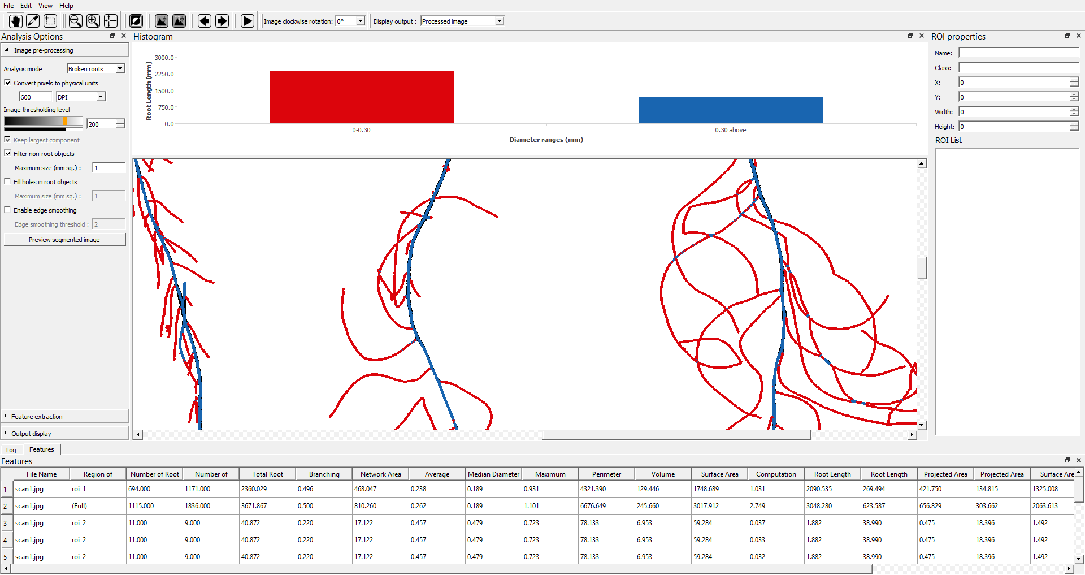Uncheck Convert pixels to physical units
This screenshot has width=1085, height=575.
point(8,83)
